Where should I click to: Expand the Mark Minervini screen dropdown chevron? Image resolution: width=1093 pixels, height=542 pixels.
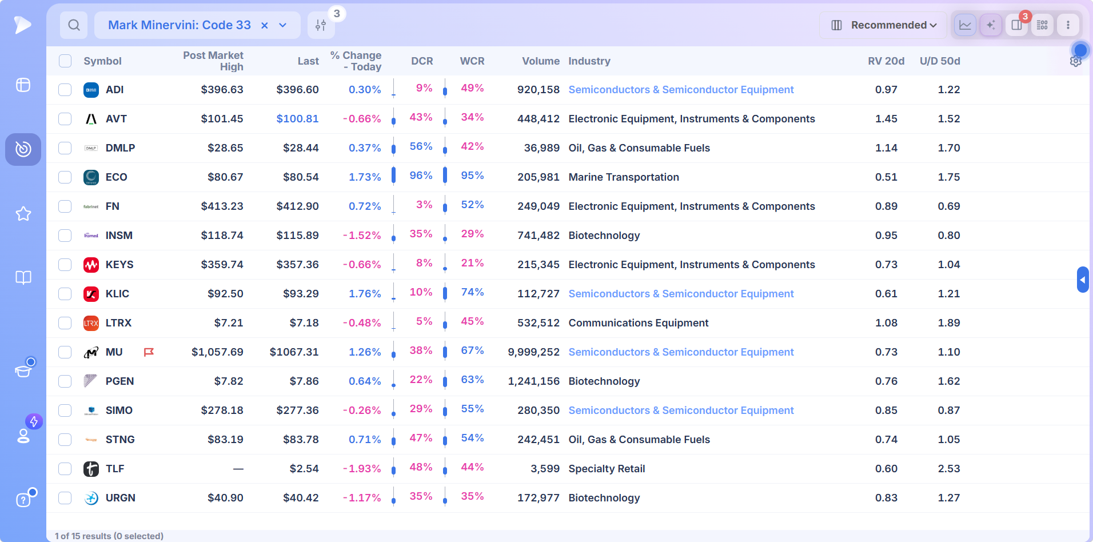(x=282, y=25)
